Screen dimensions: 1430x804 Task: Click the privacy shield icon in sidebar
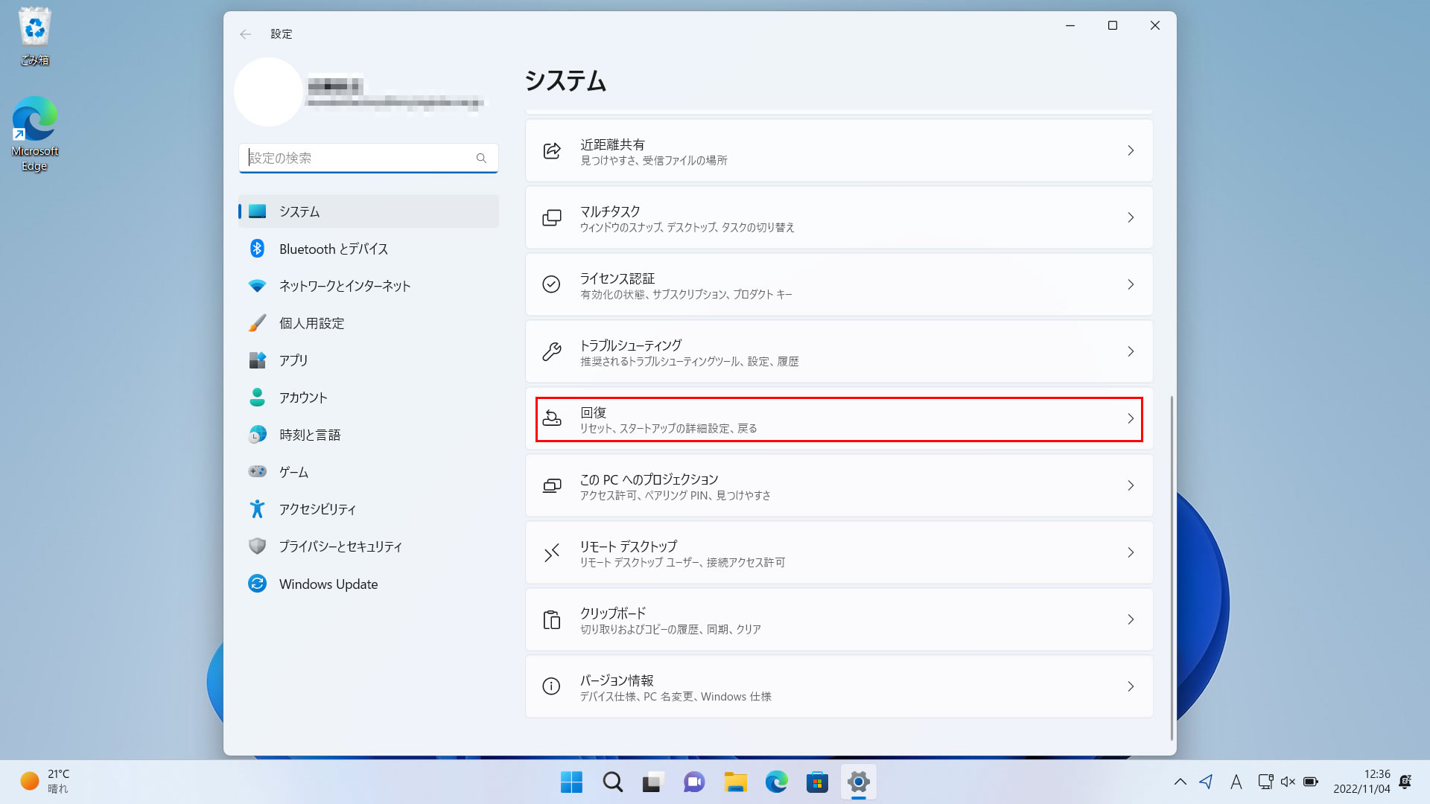[257, 546]
